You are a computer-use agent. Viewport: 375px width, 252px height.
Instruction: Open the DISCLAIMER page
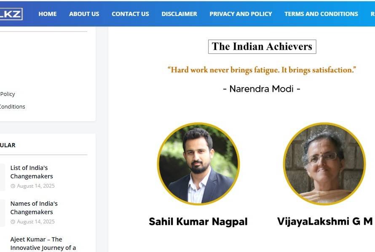coord(179,14)
